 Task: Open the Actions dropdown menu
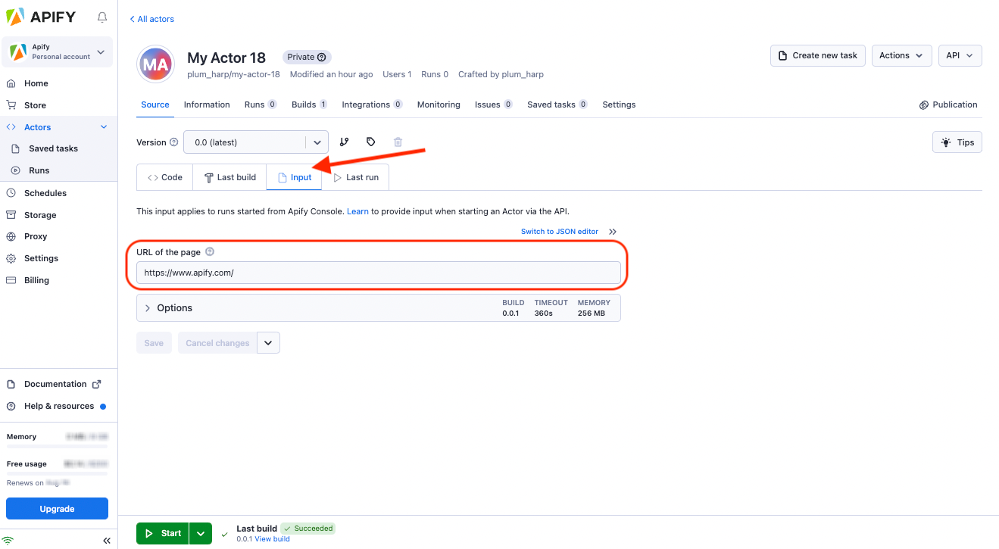pos(901,55)
